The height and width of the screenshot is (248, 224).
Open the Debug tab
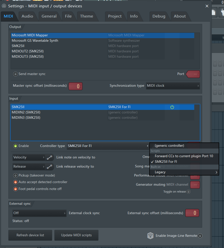(x=159, y=16)
